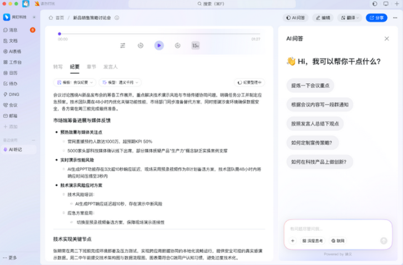Toggle the 1.5x playback speed button

pyautogui.click(x=196, y=45)
